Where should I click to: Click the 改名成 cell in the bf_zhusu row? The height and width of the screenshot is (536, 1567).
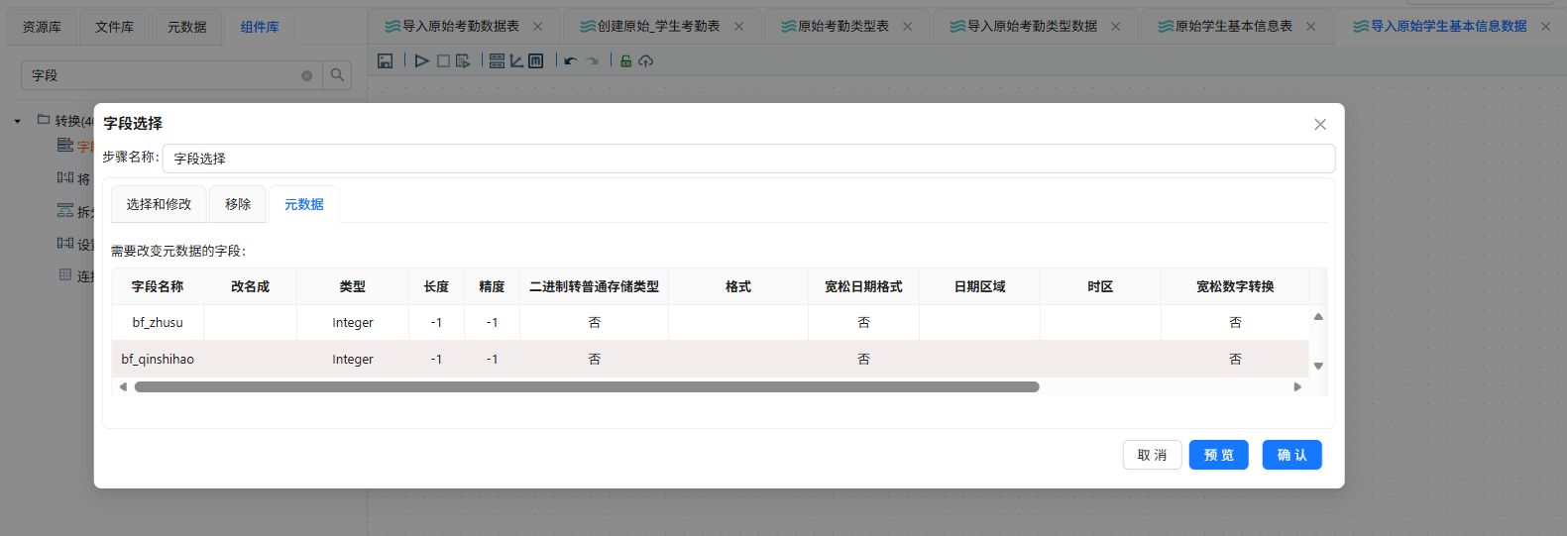pos(250,323)
